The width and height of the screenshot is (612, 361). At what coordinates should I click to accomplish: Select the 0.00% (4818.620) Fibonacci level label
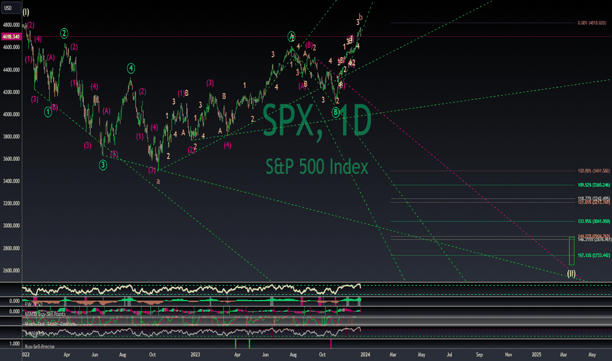592,23
